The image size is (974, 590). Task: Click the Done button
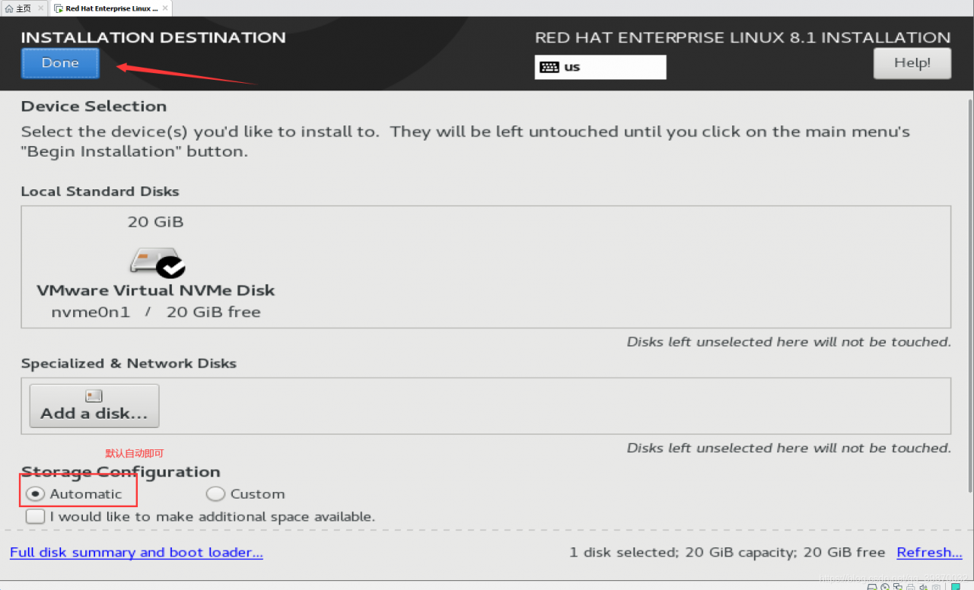coord(60,64)
